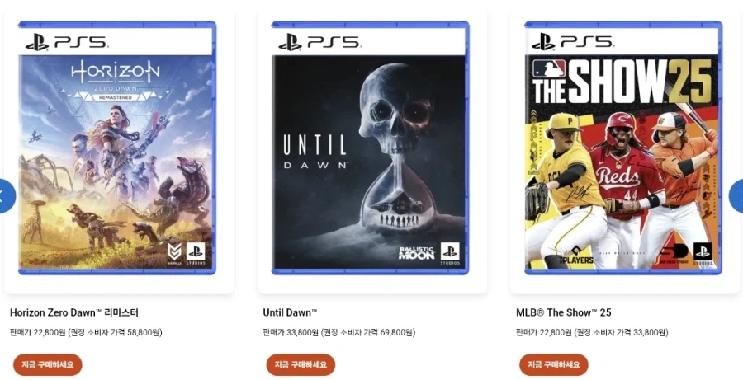Buy Horizon Zero Dawn with 지금 구매하세요 button
Viewport: 743px width, 380px height.
[47, 365]
